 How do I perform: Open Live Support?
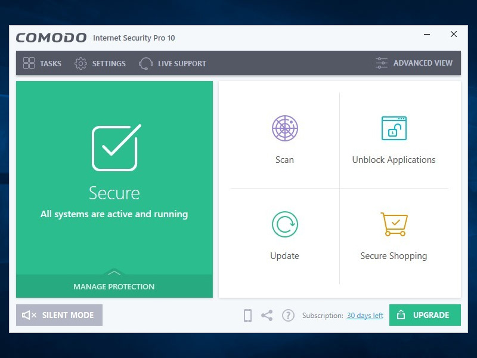tap(172, 63)
